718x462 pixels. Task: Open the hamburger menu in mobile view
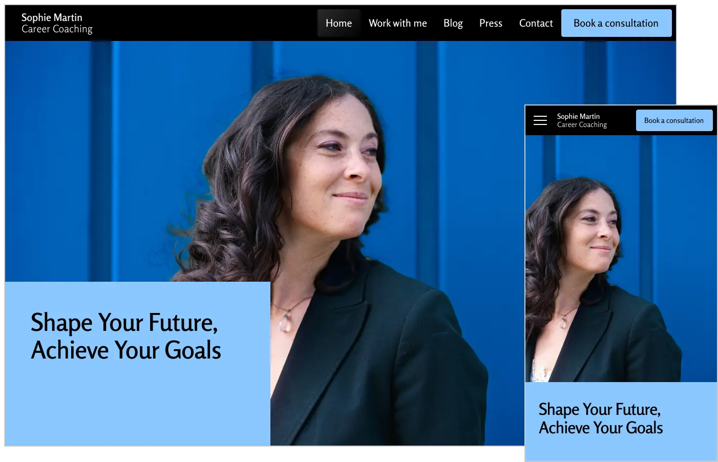coord(540,120)
